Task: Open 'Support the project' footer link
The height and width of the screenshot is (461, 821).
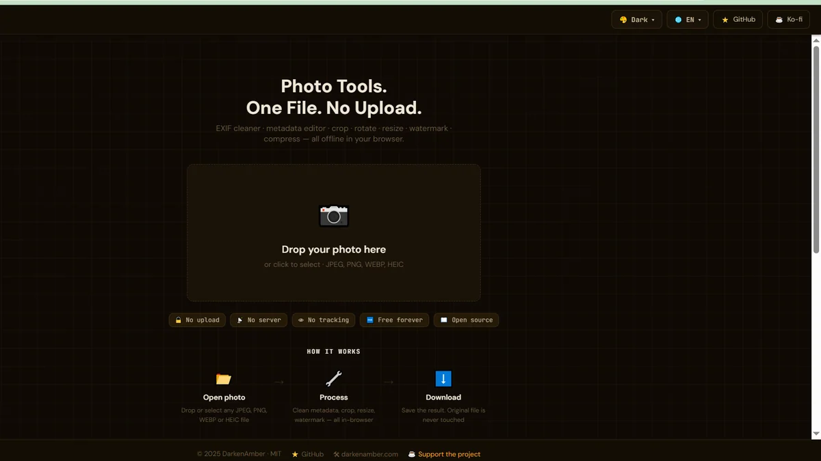Action: [x=445, y=454]
